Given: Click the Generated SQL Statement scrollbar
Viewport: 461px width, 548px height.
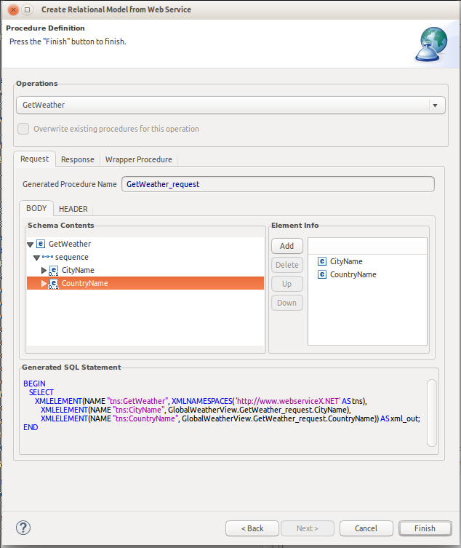Looking at the screenshot, I should 432,413.
